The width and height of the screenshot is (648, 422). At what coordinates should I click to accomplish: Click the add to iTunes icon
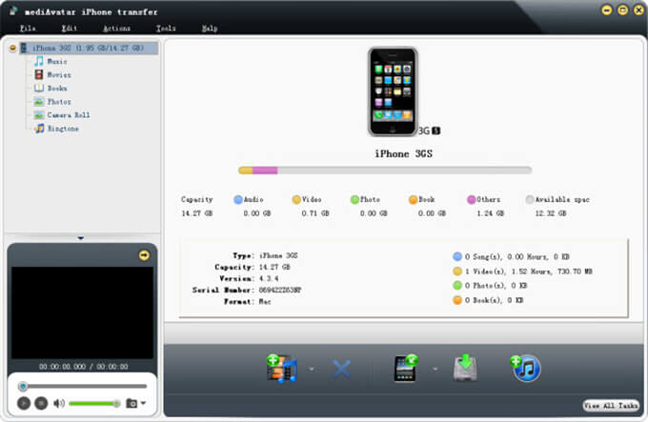coord(525,368)
